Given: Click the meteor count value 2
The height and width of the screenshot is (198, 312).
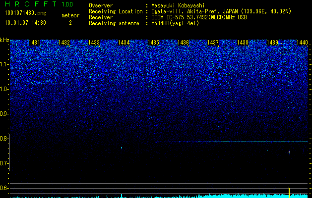Looking at the screenshot, I should coord(70,23).
